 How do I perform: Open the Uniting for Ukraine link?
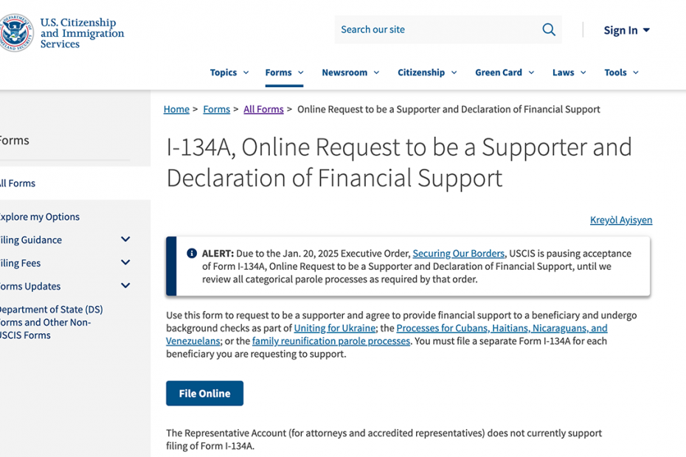335,328
